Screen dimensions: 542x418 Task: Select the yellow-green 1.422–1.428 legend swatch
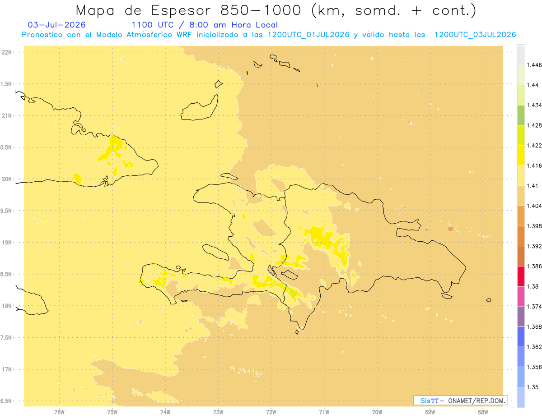pos(521,135)
